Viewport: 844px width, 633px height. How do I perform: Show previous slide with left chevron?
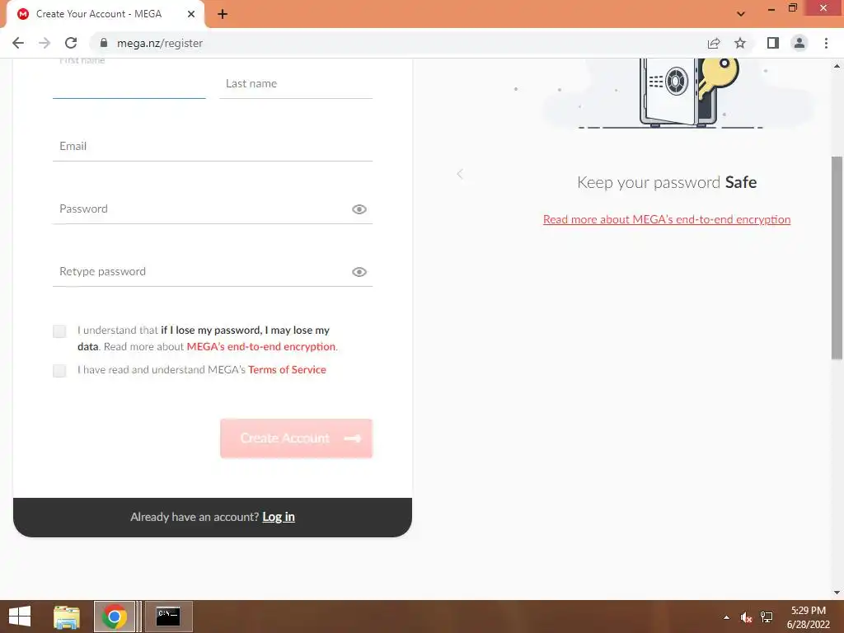(460, 174)
